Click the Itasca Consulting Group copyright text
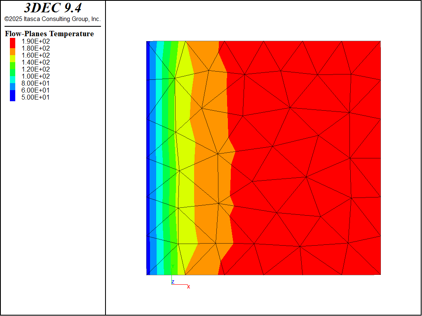422x316 pixels. click(53, 19)
